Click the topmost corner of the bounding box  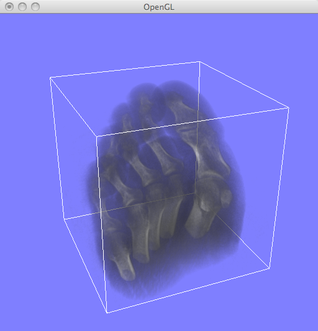tap(199, 61)
